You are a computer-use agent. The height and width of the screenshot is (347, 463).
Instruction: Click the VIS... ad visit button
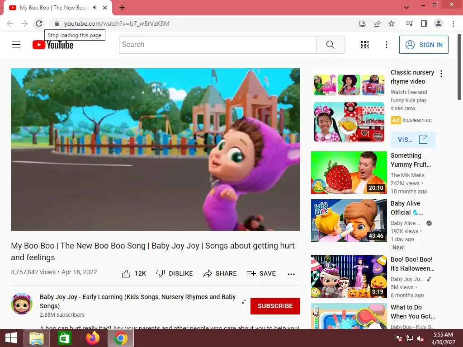tap(413, 140)
